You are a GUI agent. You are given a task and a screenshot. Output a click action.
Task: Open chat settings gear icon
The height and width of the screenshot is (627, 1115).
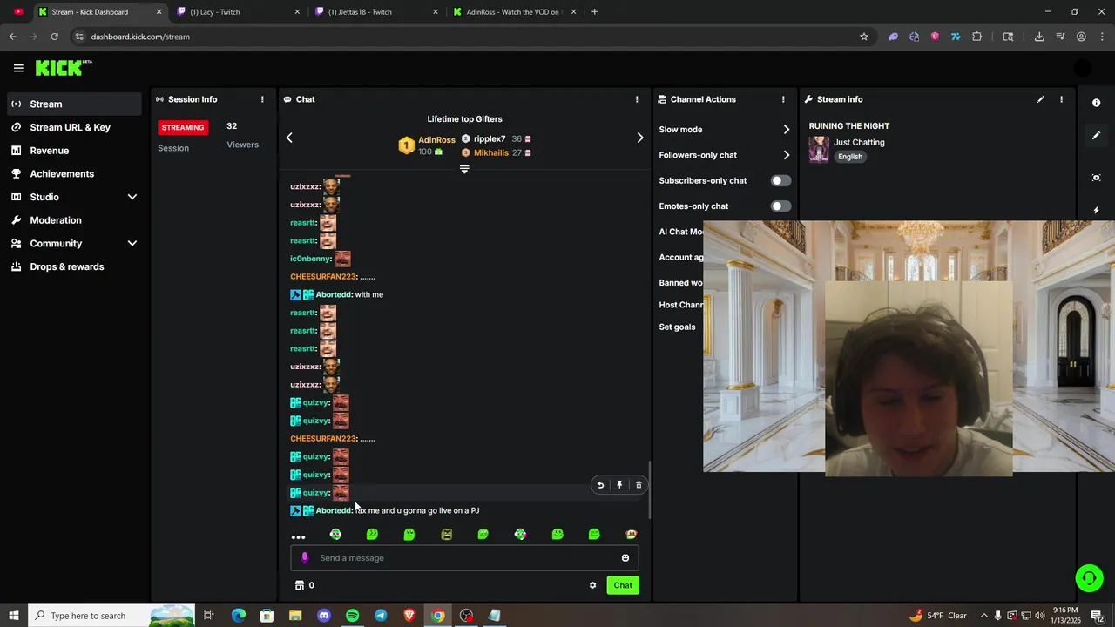pyautogui.click(x=593, y=585)
